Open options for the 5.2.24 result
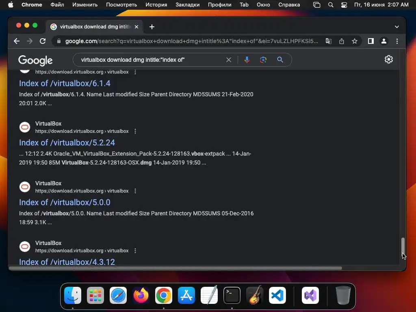The image size is (416, 312). point(135,131)
